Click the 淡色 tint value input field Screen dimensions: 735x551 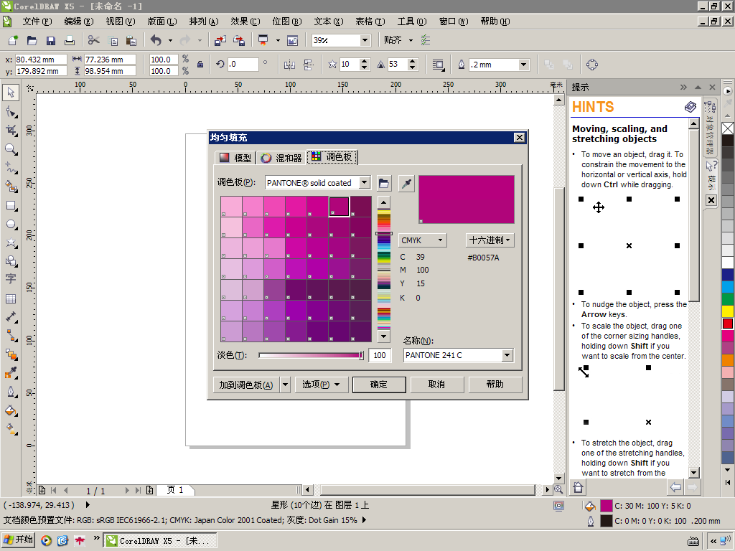click(379, 355)
